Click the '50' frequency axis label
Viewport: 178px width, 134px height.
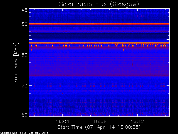pyautogui.click(x=24, y=24)
